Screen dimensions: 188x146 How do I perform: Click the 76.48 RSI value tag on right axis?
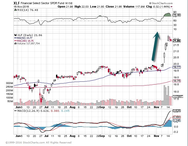[x=176, y=15]
